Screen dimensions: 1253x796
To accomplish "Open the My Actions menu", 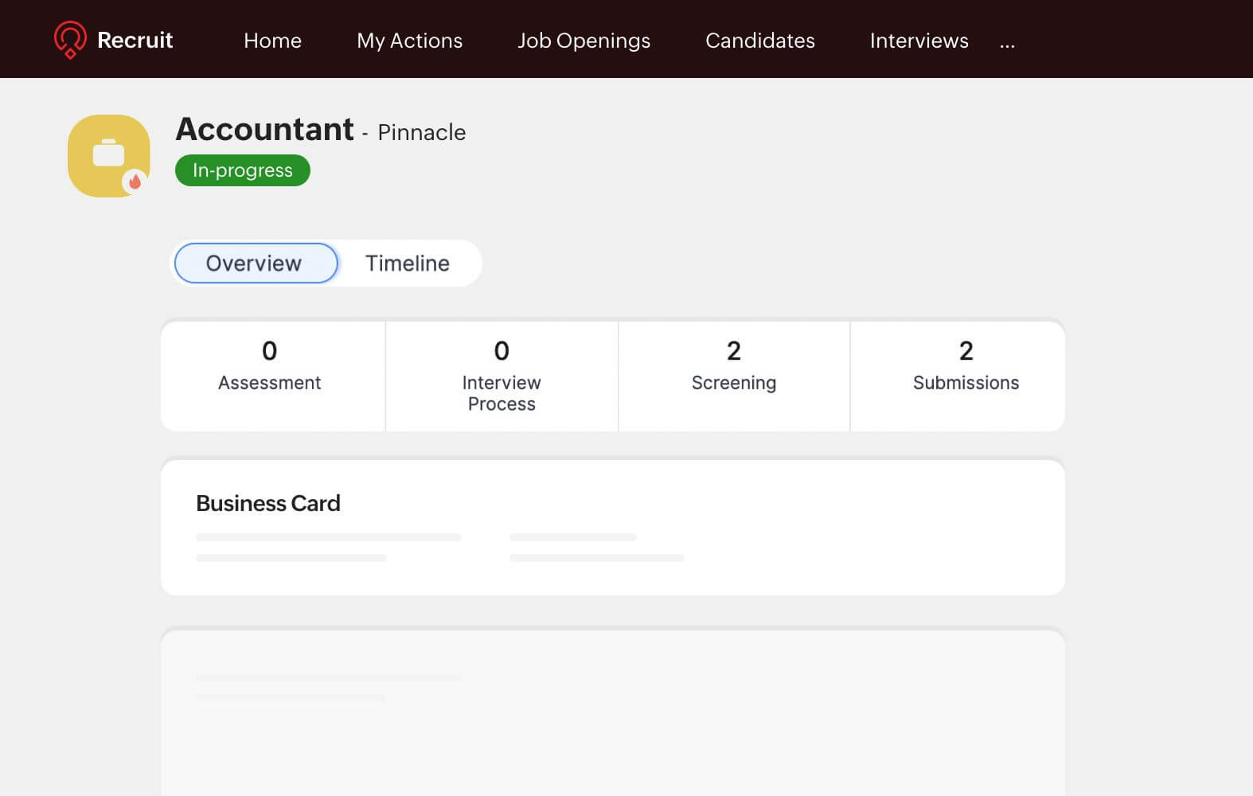I will pos(409,41).
